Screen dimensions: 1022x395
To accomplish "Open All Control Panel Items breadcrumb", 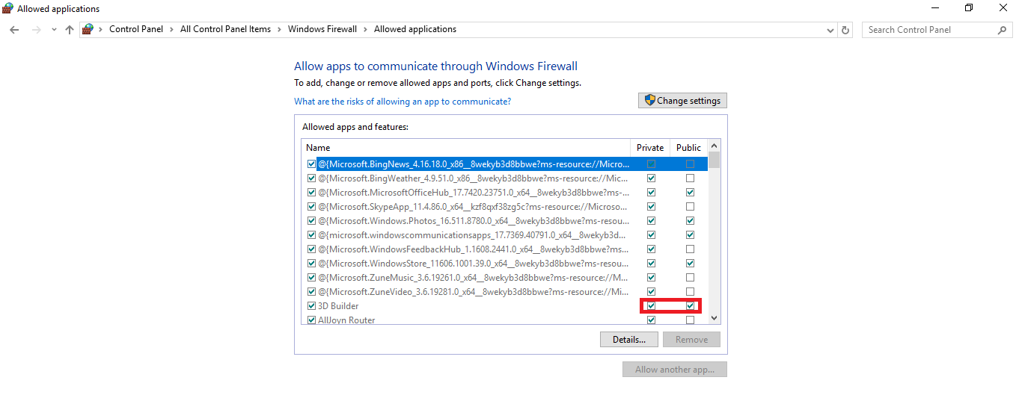I will [x=224, y=30].
